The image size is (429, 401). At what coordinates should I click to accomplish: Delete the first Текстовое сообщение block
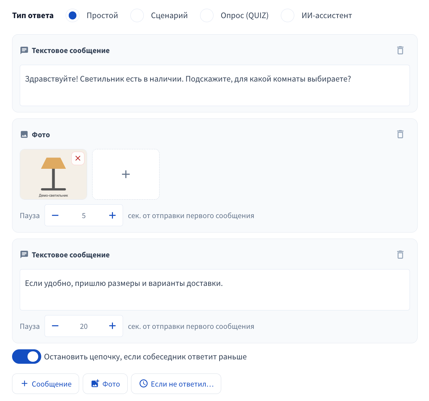click(400, 50)
